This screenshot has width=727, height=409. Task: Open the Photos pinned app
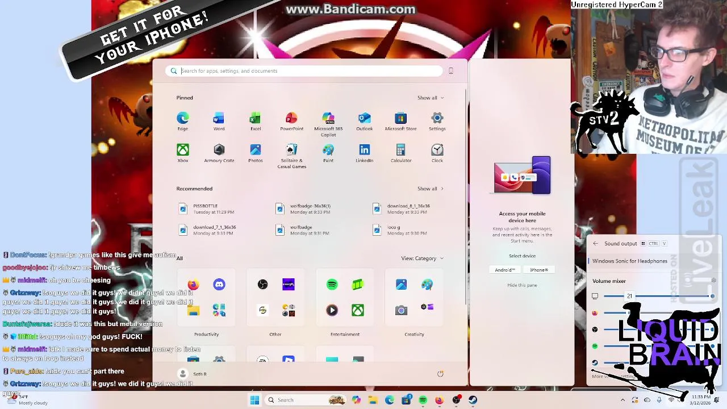click(x=255, y=153)
